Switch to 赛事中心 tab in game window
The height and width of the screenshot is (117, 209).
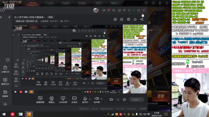pos(115,3)
